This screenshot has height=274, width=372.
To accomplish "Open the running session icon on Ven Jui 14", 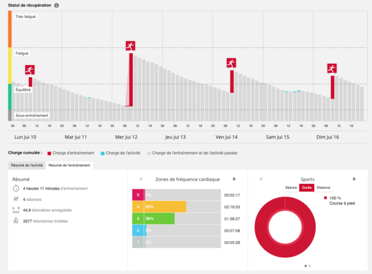I will click(232, 63).
